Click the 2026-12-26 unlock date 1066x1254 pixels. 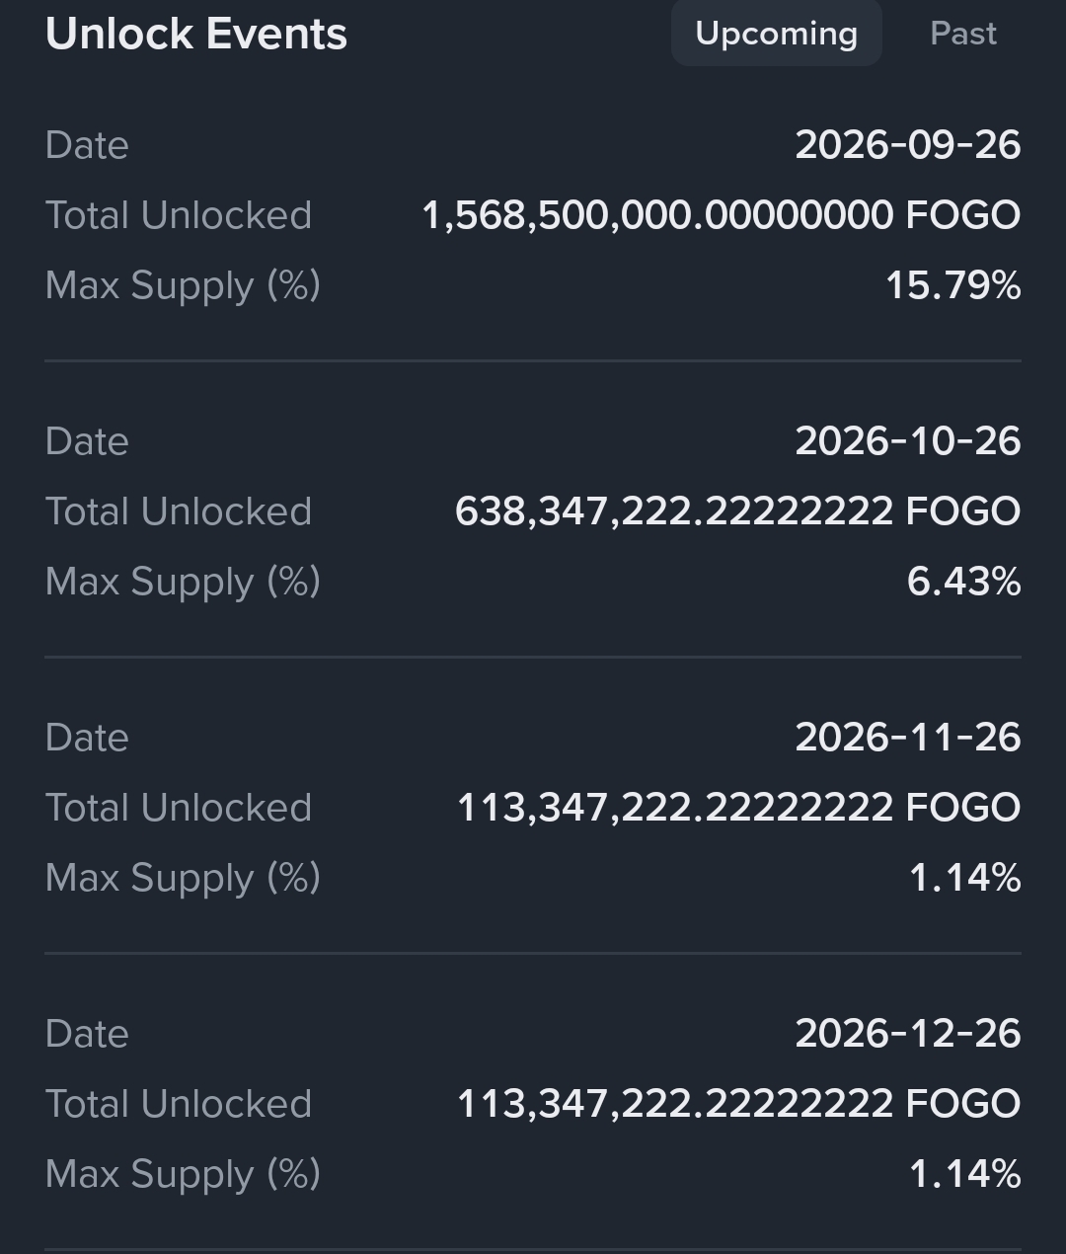point(907,1034)
